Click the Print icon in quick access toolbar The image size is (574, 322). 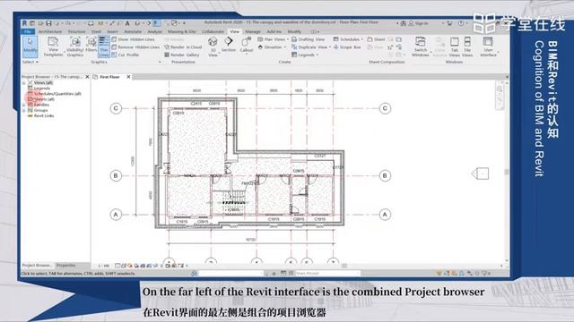click(x=91, y=23)
